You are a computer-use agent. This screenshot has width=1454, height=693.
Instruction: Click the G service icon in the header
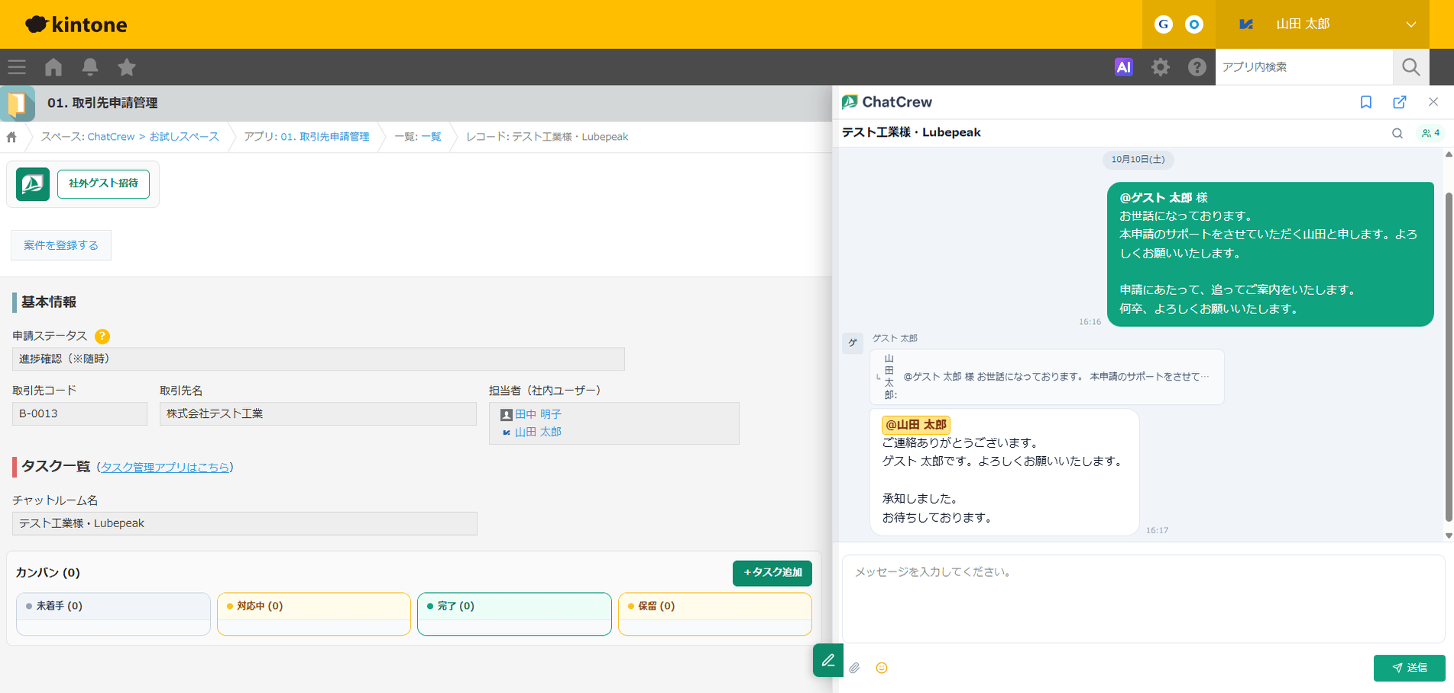[x=1164, y=24]
